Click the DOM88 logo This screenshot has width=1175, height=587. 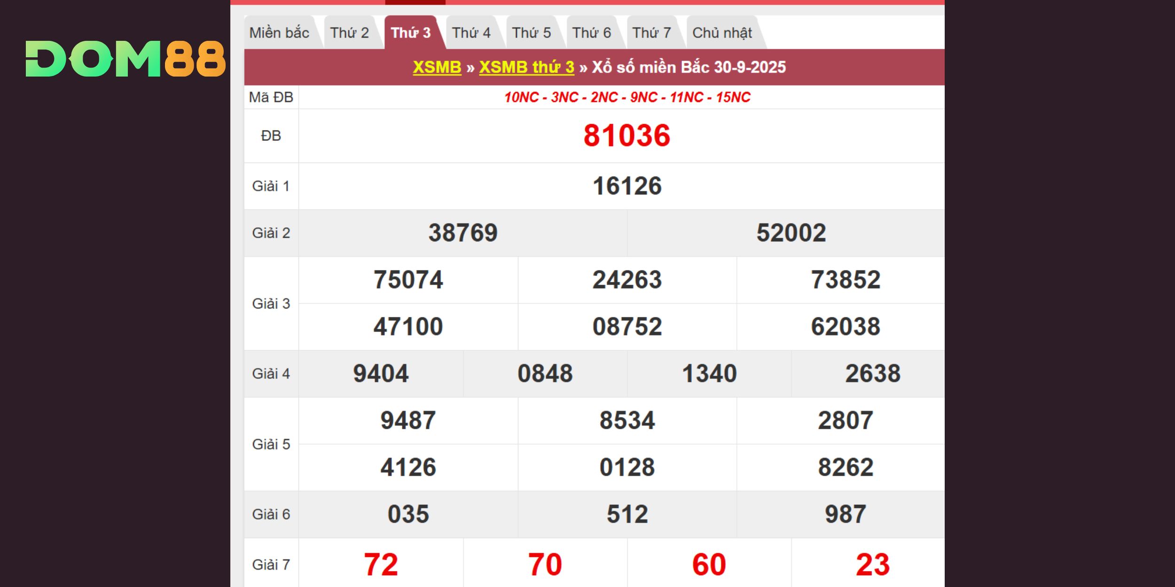[x=125, y=59]
